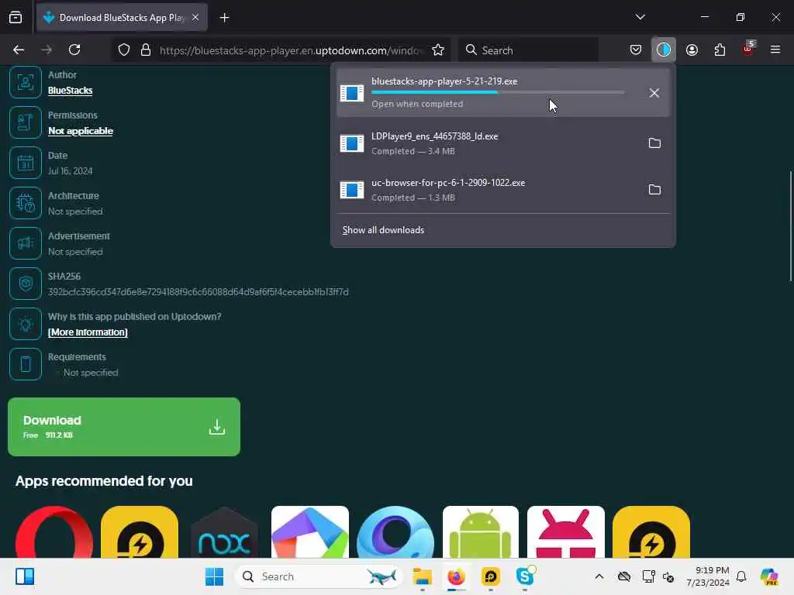Open the Windows Start menu

tap(214, 576)
